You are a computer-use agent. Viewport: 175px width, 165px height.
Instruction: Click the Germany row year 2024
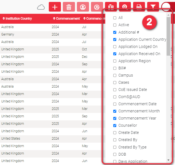(55, 34)
